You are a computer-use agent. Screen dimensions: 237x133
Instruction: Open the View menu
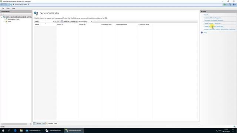(x=8, y=8)
